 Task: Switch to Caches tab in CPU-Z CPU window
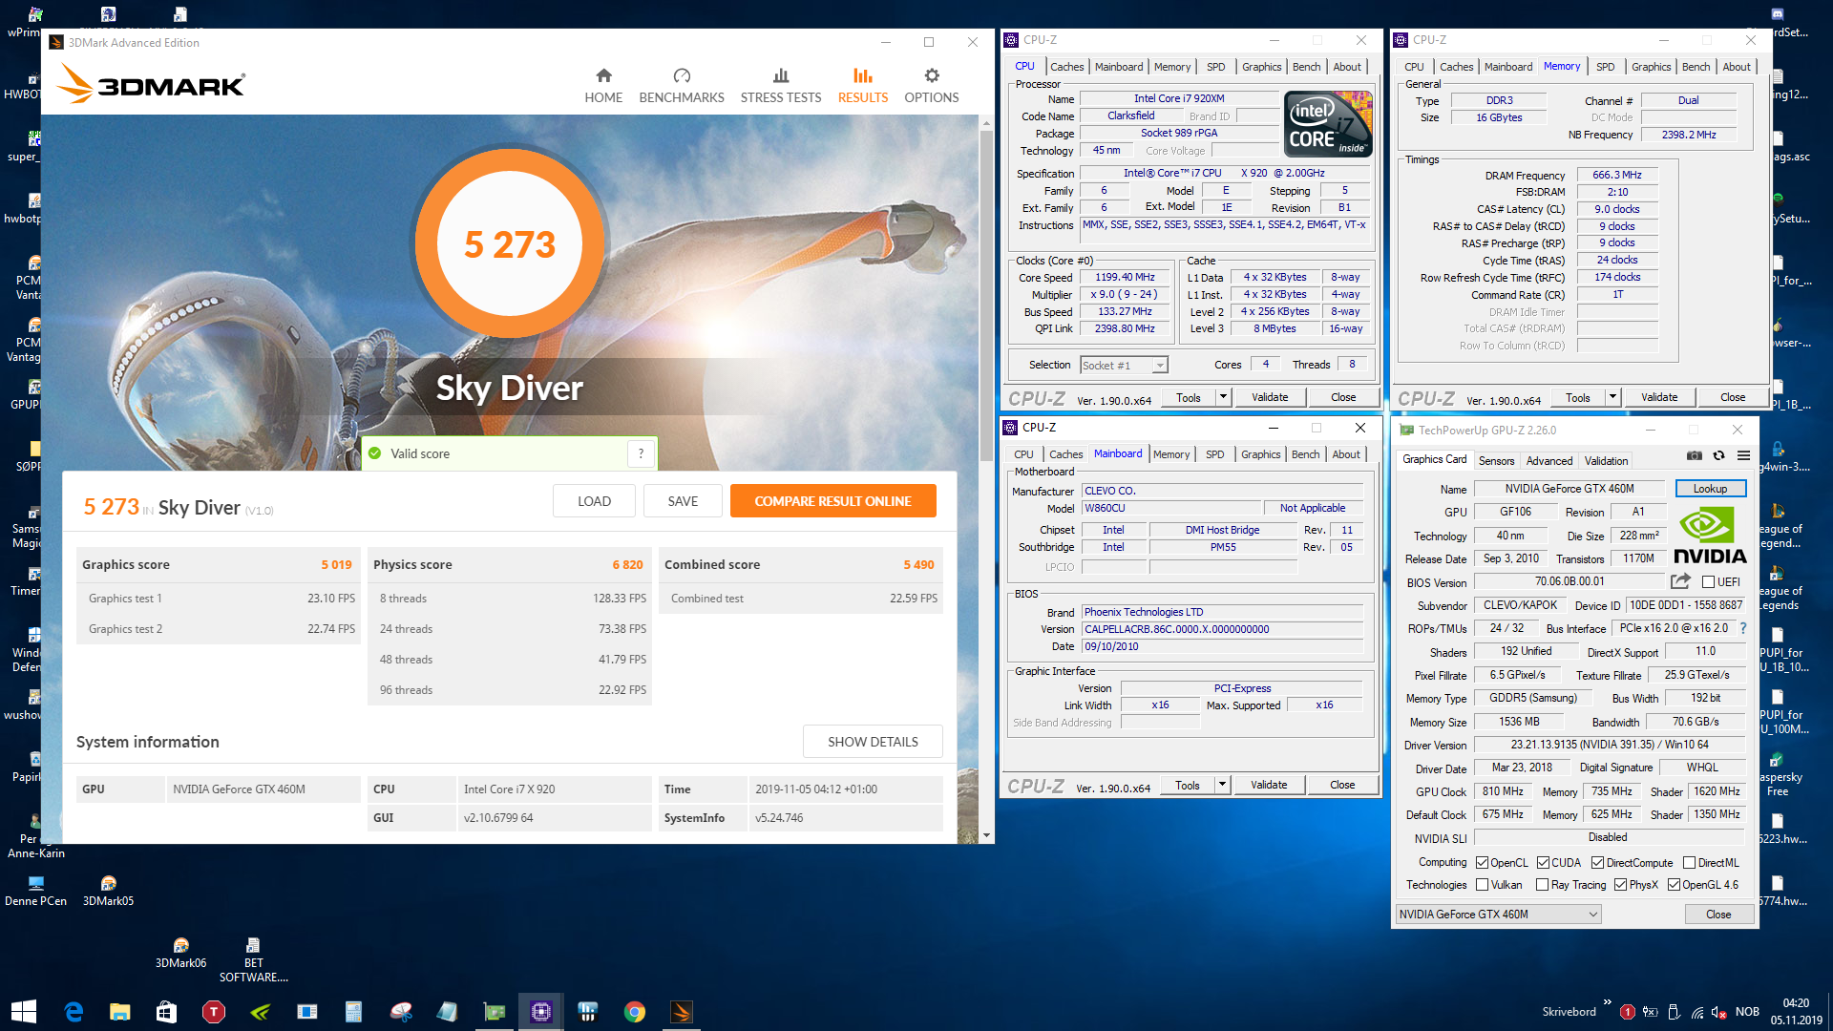pos(1066,67)
